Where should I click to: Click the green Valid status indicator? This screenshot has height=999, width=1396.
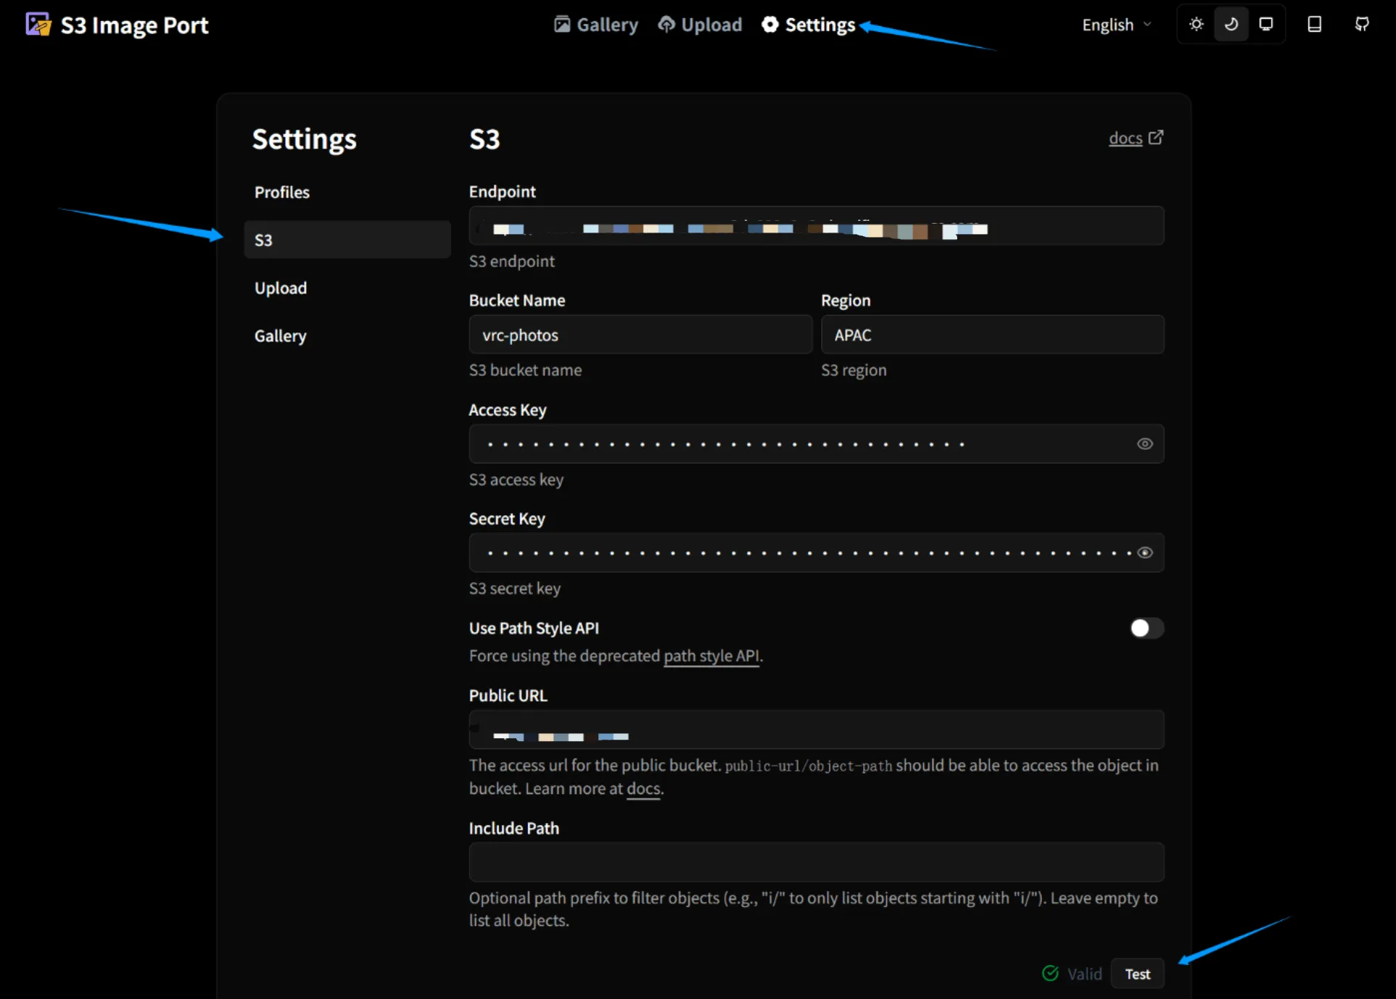(1072, 974)
